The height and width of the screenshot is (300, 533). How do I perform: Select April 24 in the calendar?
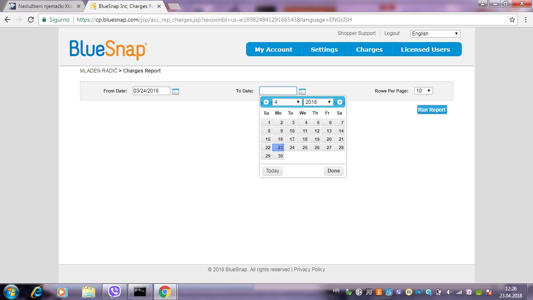[290, 147]
